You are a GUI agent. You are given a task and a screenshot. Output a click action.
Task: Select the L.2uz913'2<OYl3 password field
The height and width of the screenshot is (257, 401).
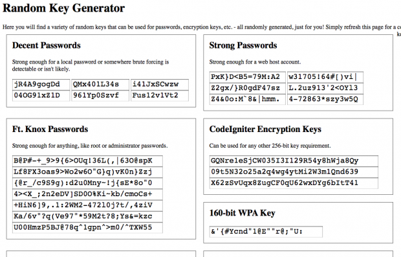coord(325,88)
